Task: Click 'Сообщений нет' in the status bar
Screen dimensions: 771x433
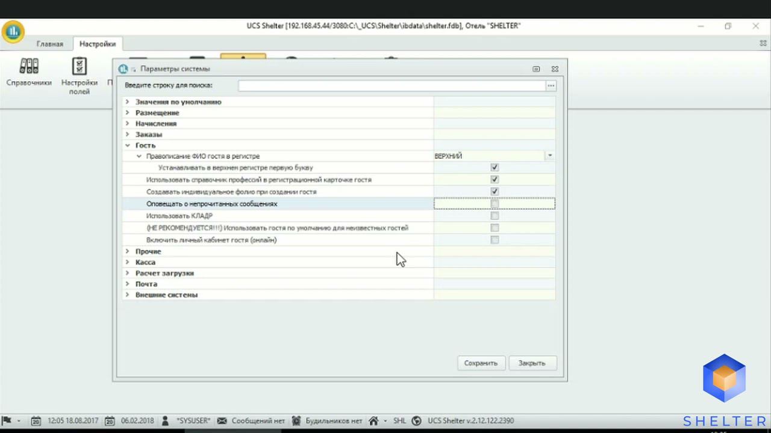Action: tap(258, 421)
